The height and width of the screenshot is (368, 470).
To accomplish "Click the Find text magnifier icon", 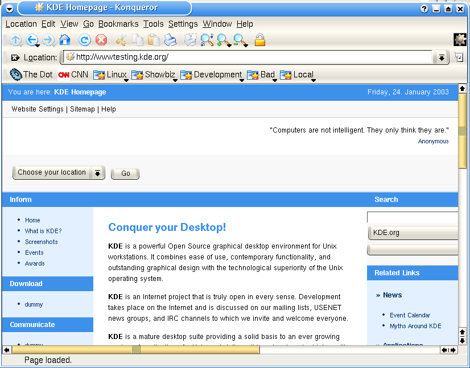I will tap(207, 40).
